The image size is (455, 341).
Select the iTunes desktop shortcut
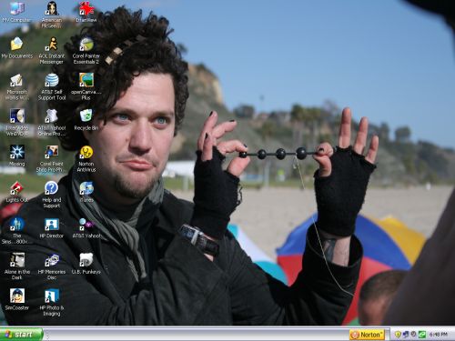[x=86, y=192]
